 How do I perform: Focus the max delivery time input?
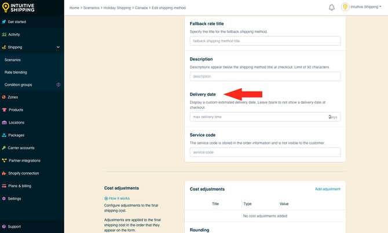point(258,116)
